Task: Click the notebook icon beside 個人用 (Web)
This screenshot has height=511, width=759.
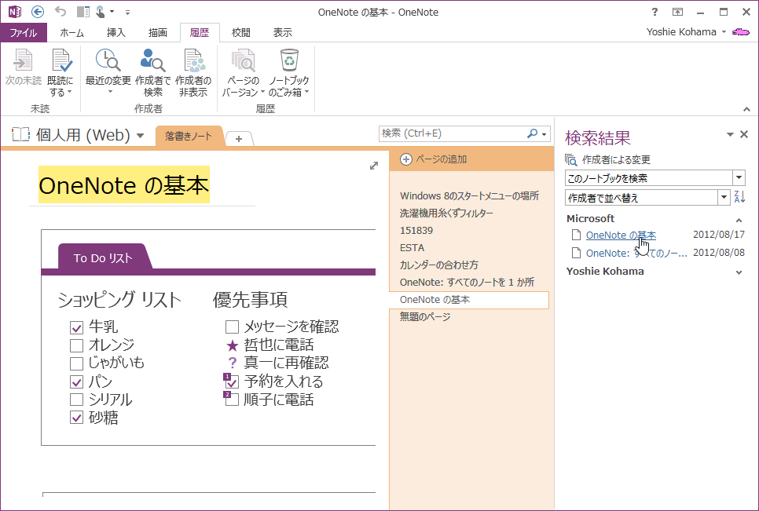Action: point(20,134)
